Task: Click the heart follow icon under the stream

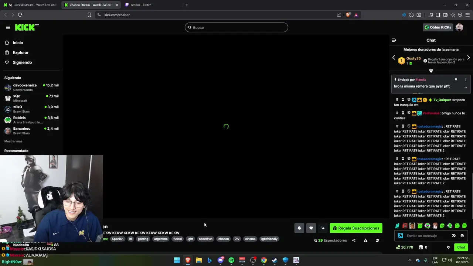Action: pos(311,228)
